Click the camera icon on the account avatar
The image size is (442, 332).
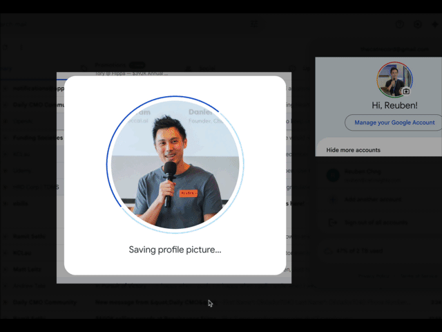[x=406, y=91]
